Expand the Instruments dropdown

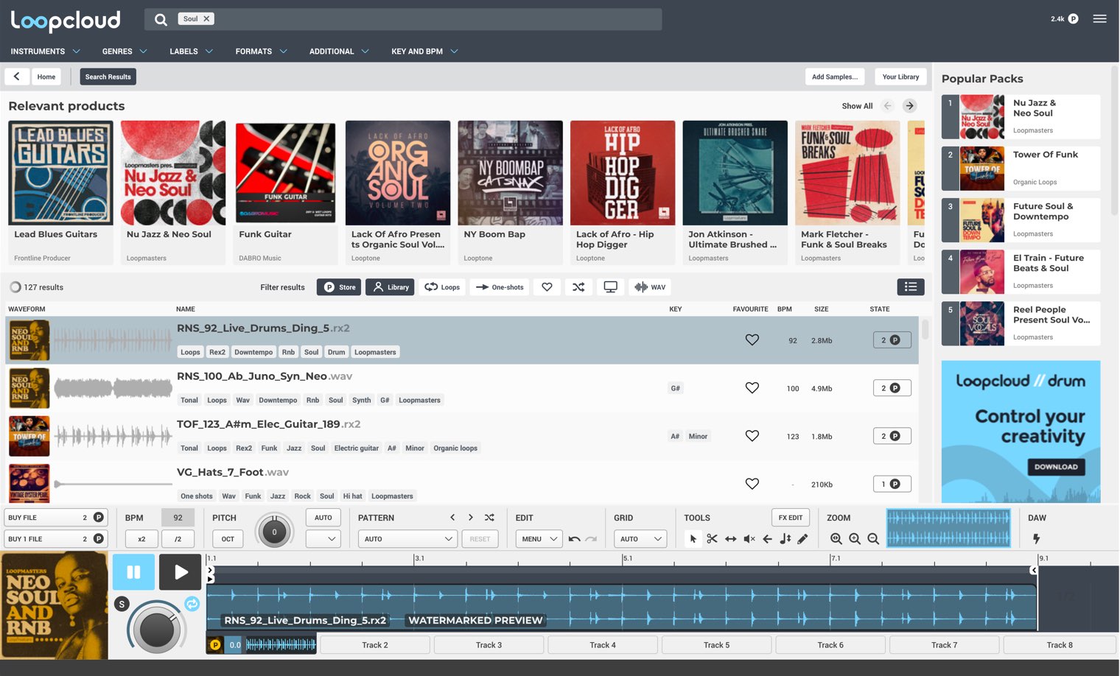pyautogui.click(x=45, y=52)
